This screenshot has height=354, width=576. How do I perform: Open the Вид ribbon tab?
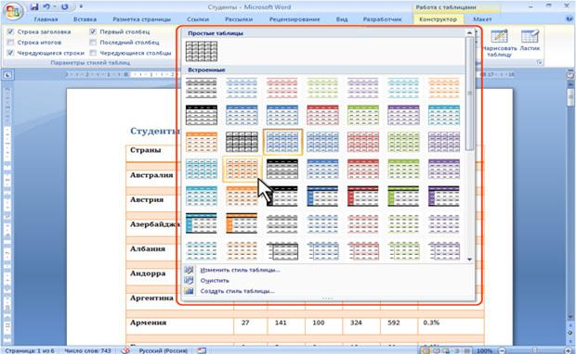pos(342,19)
